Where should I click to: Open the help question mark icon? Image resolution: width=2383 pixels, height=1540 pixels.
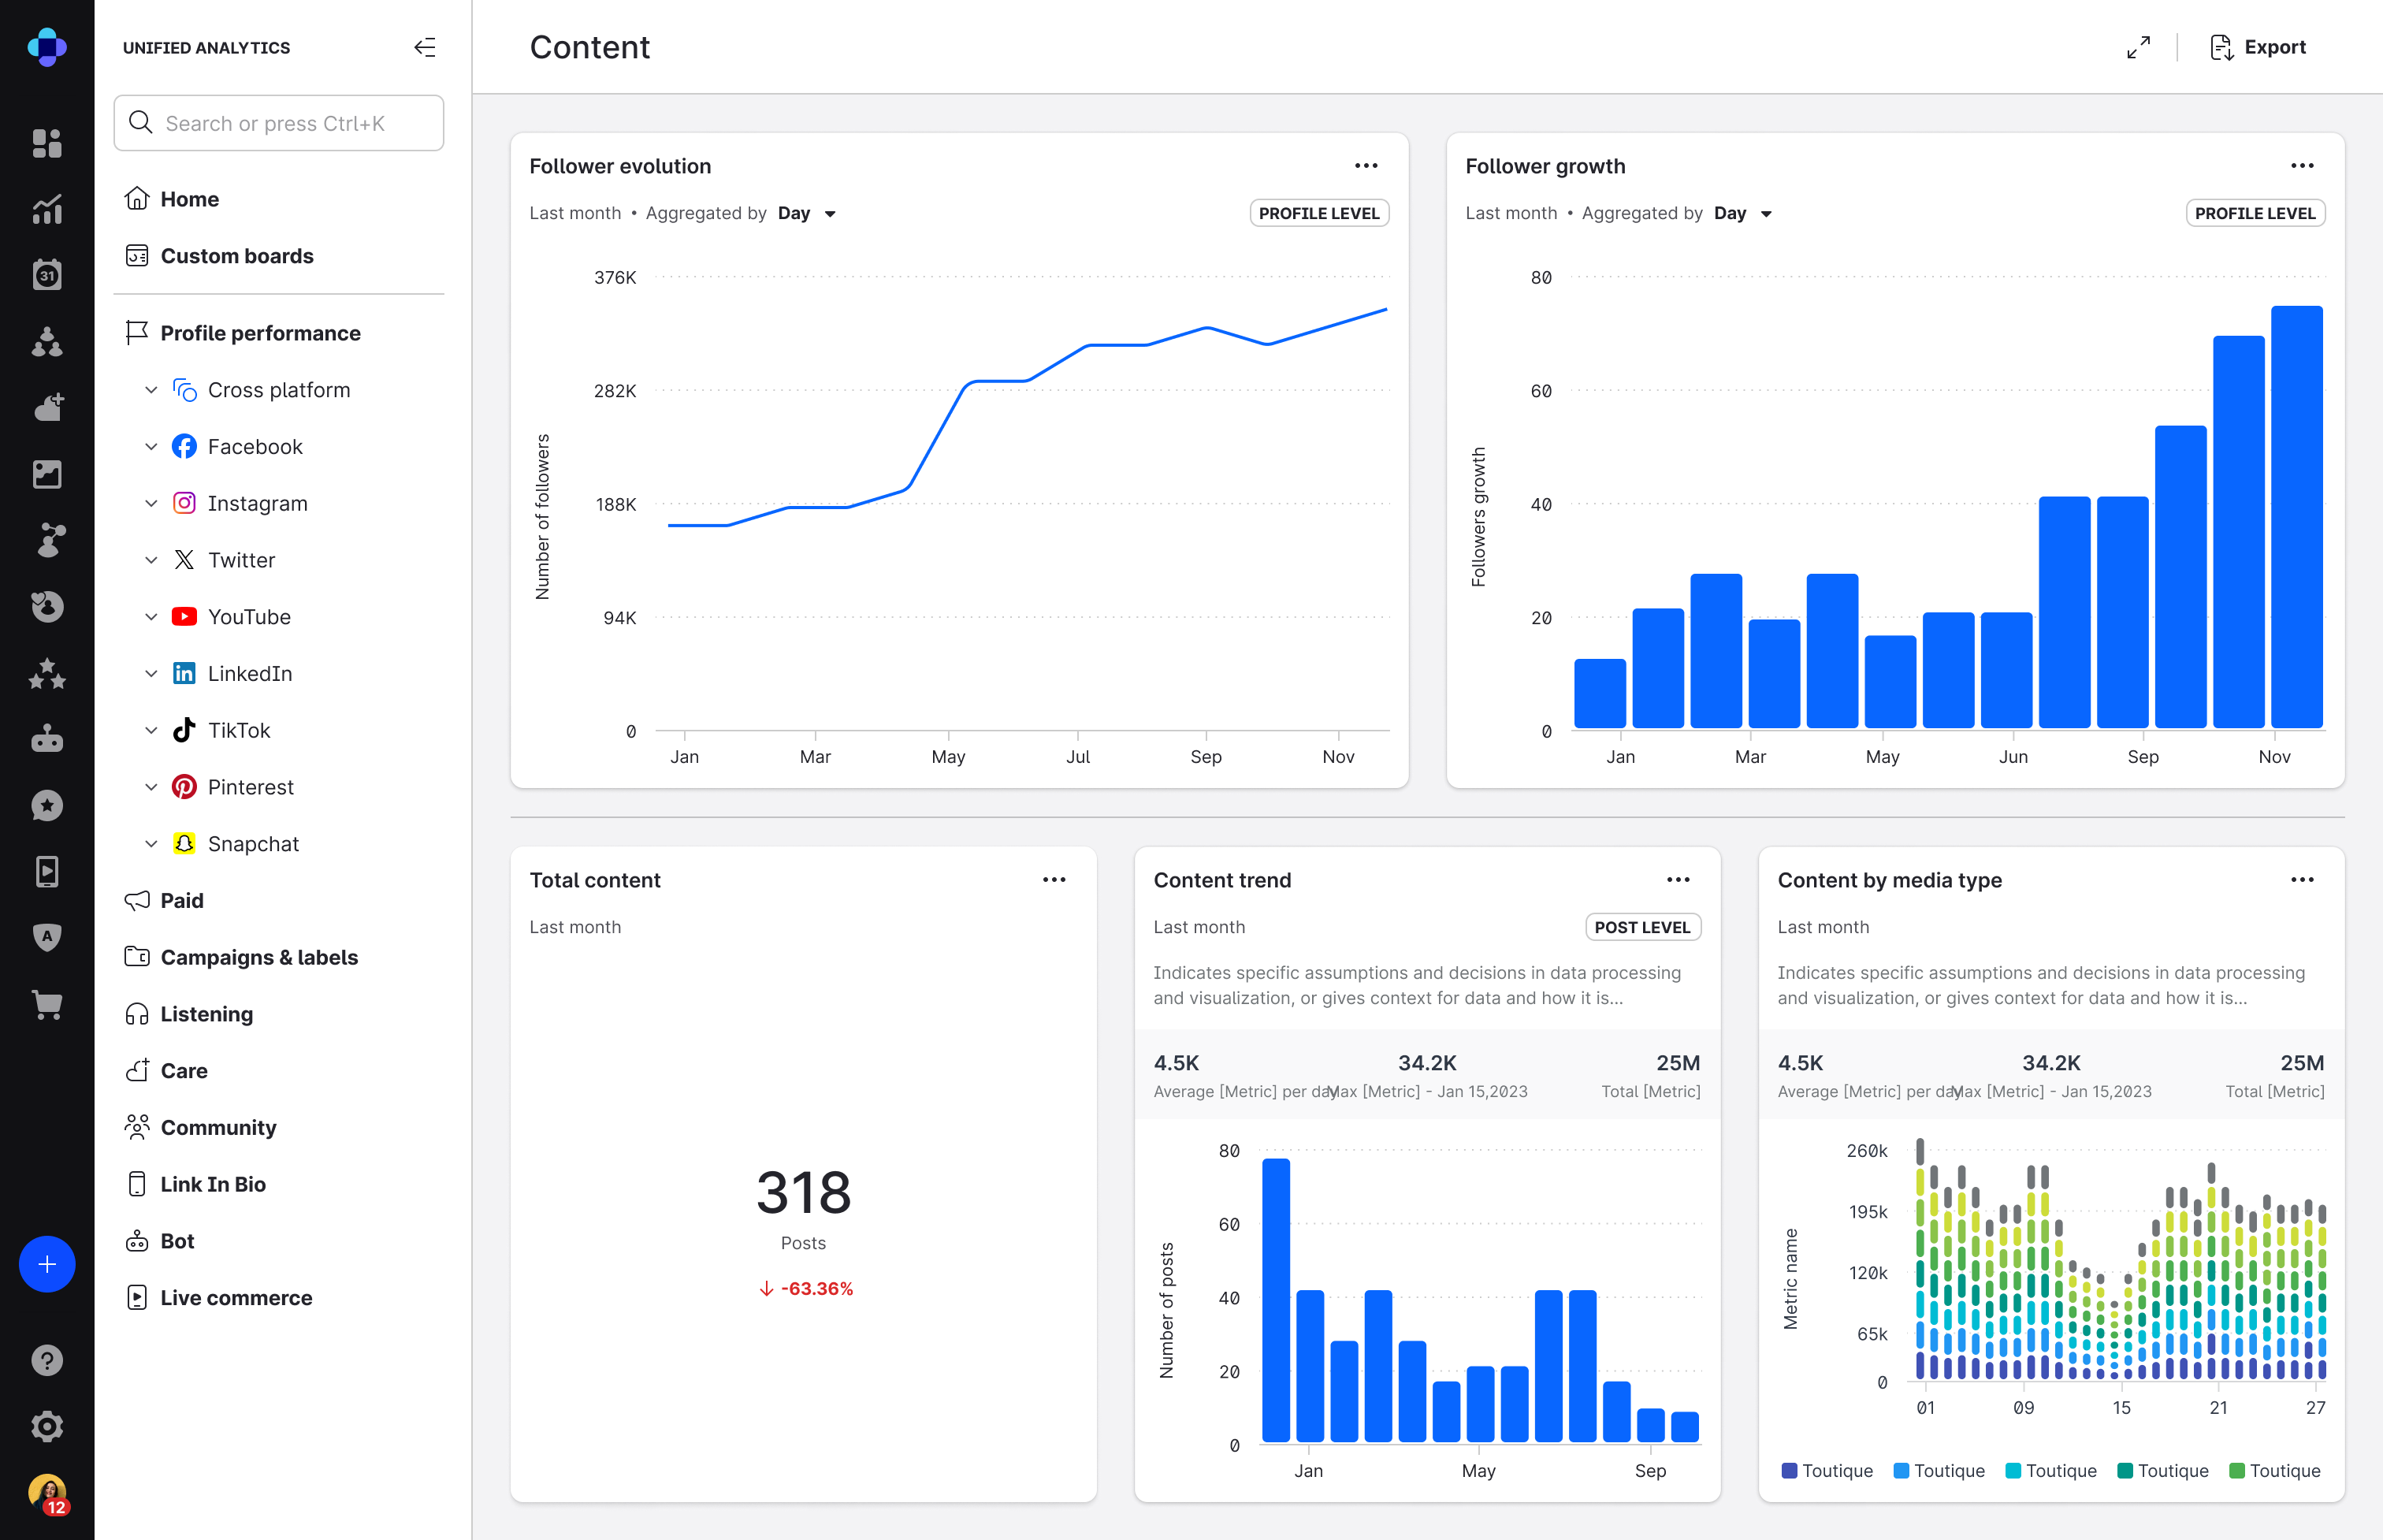click(x=47, y=1360)
